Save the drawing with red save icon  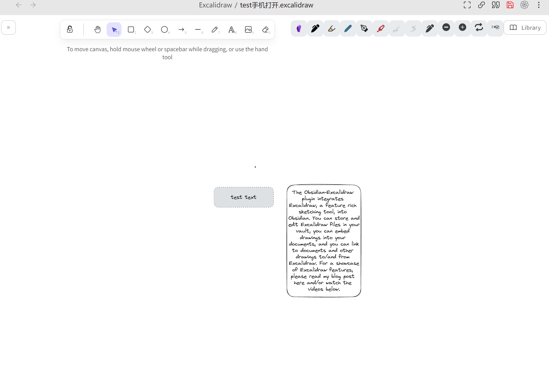(x=510, y=5)
